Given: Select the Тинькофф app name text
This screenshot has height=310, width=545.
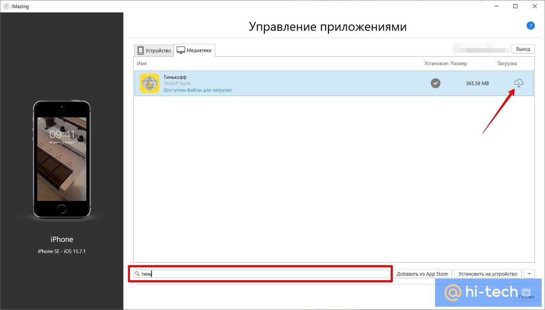Looking at the screenshot, I should 175,77.
